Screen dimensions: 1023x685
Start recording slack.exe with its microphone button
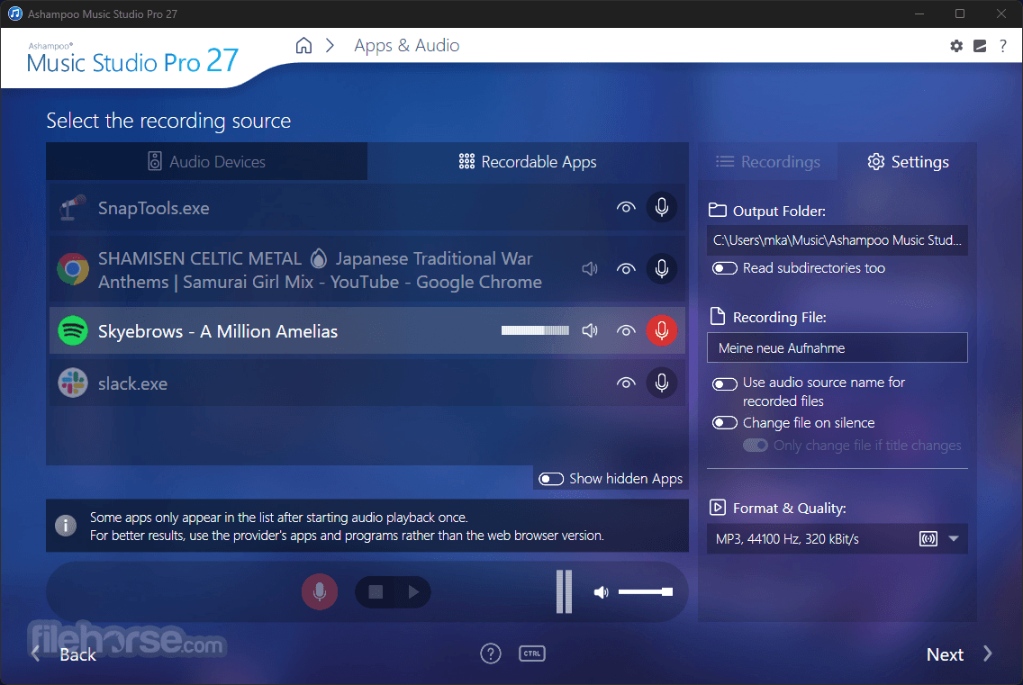tap(662, 383)
